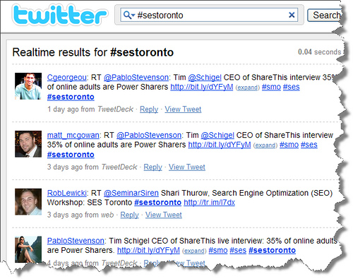Click @Schigel mention in matt_mcgowan's tweet
Image resolution: width=353 pixels, height=279 pixels.
[x=217, y=136]
